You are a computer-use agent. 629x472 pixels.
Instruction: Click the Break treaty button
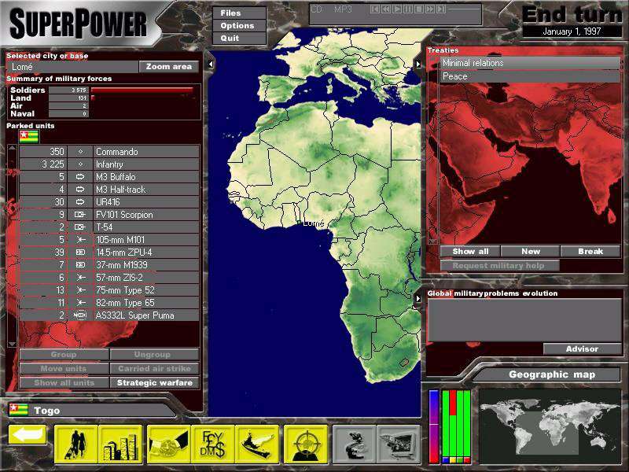(x=590, y=252)
